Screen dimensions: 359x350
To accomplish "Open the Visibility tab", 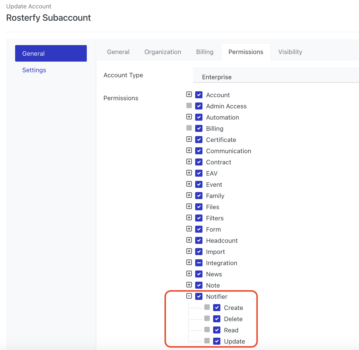I will point(290,52).
